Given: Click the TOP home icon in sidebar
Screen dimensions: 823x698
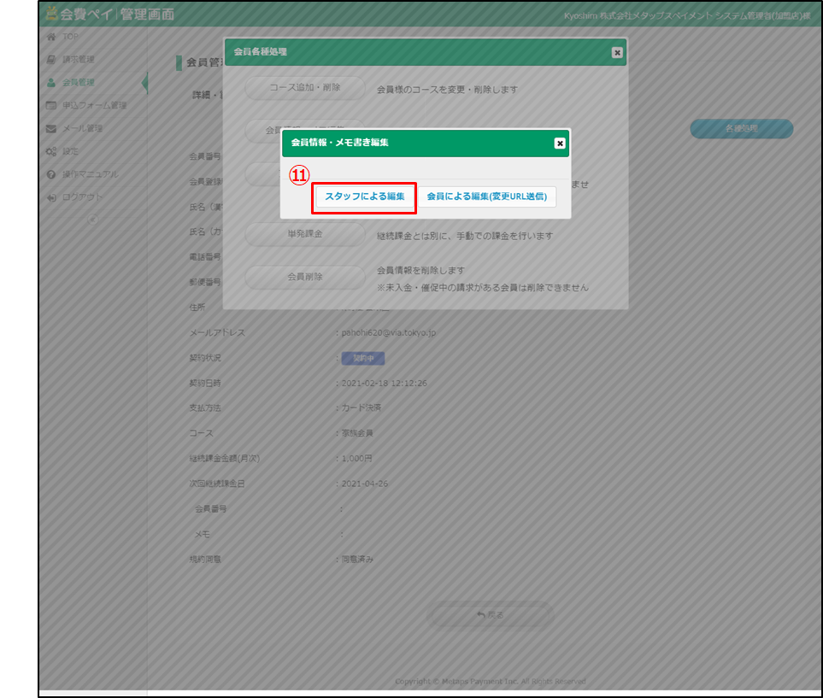Looking at the screenshot, I should coord(51,37).
